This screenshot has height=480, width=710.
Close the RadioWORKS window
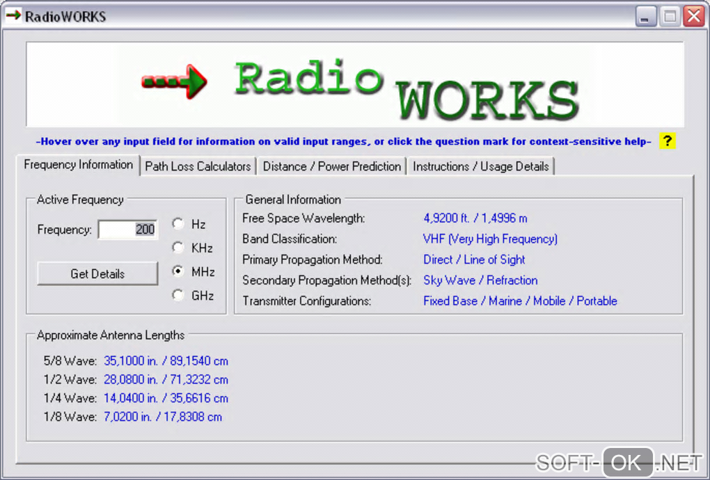pos(694,16)
